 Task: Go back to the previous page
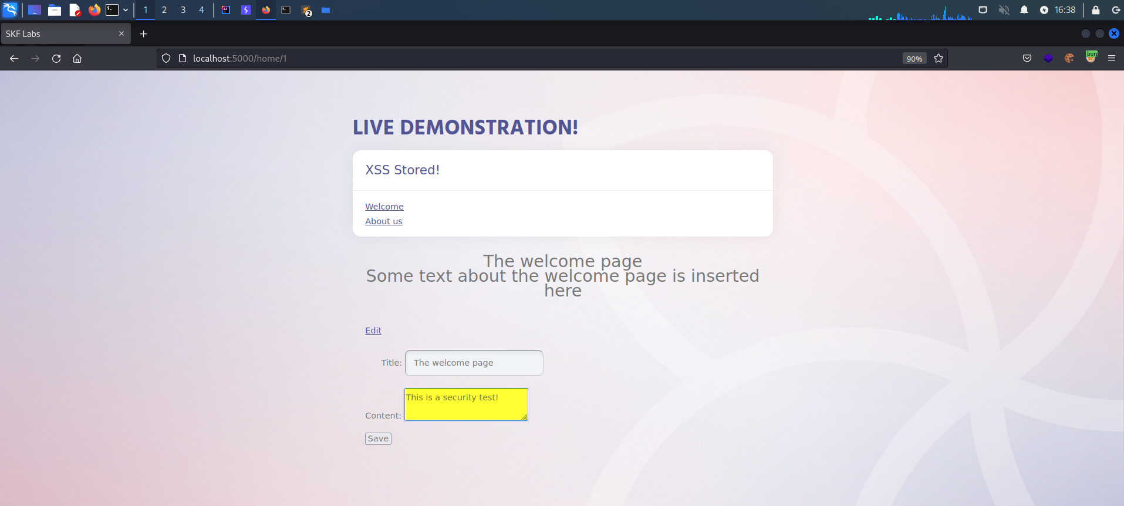14,58
